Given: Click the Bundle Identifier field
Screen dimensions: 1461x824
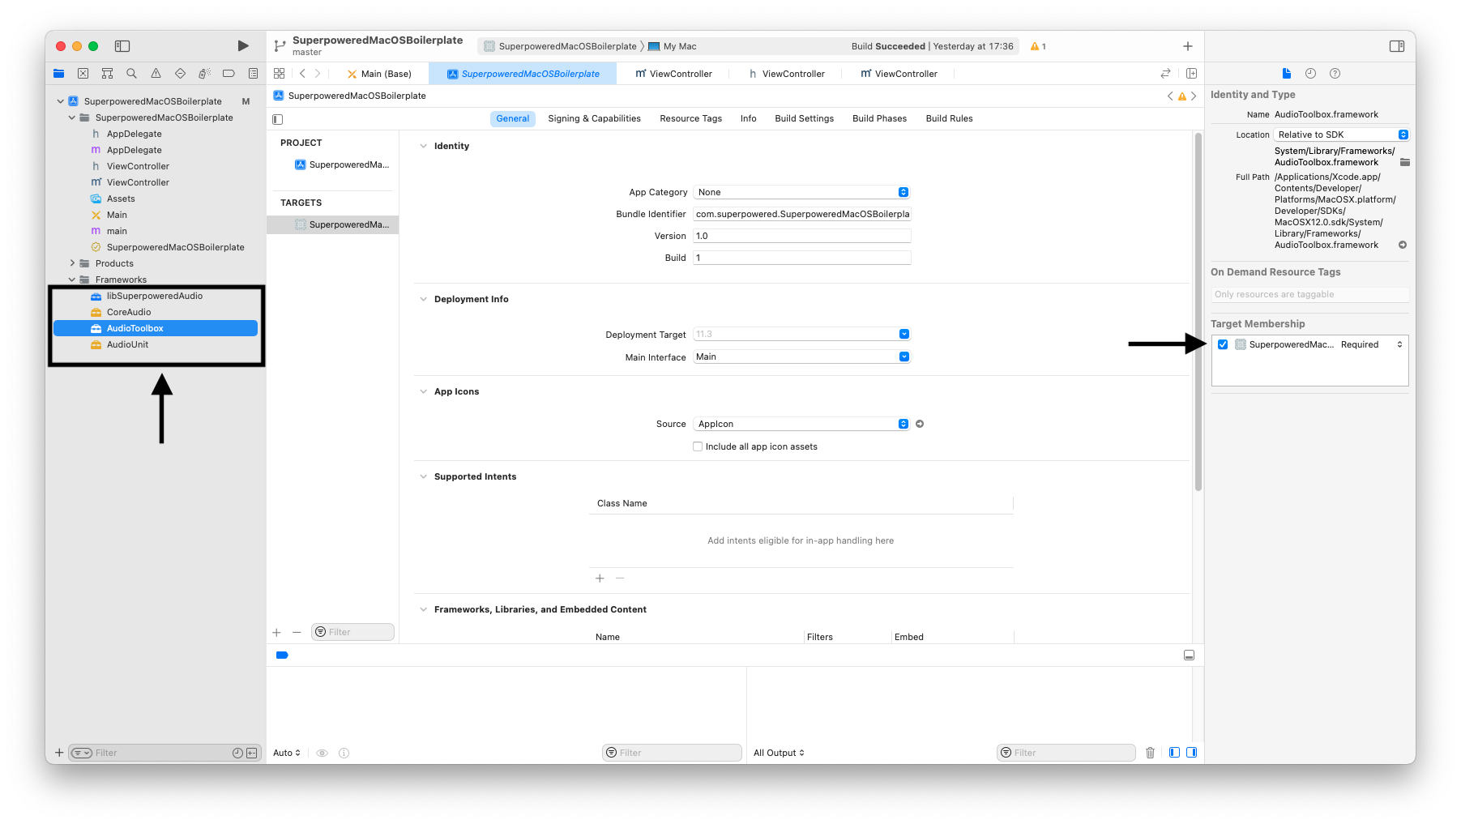Looking at the screenshot, I should [801, 214].
